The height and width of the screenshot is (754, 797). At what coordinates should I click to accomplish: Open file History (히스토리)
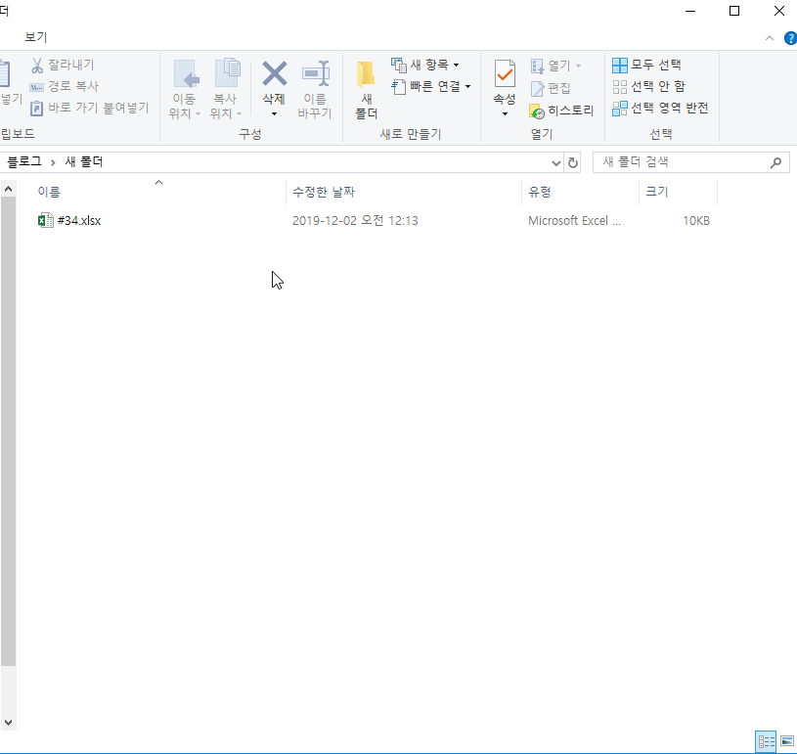tap(561, 111)
